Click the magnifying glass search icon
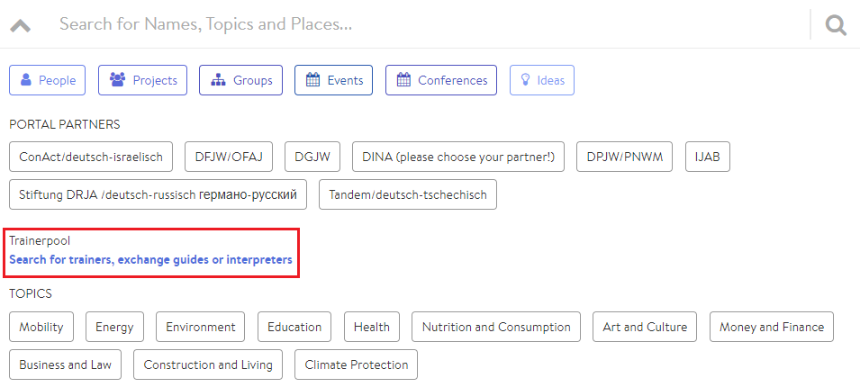 coord(836,24)
